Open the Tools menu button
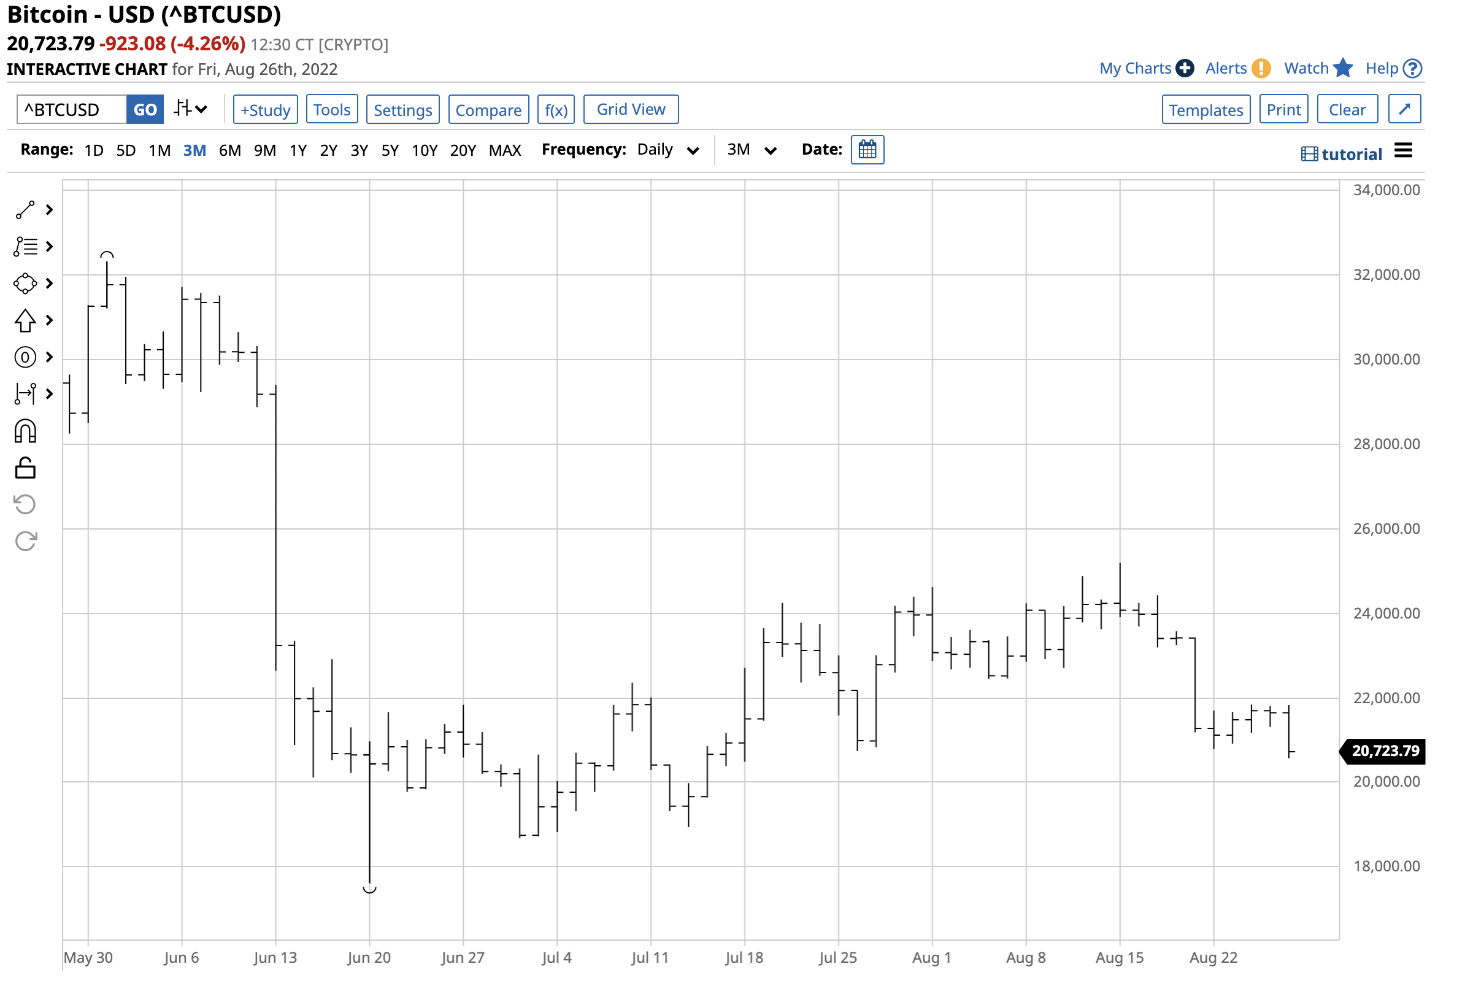 (333, 110)
